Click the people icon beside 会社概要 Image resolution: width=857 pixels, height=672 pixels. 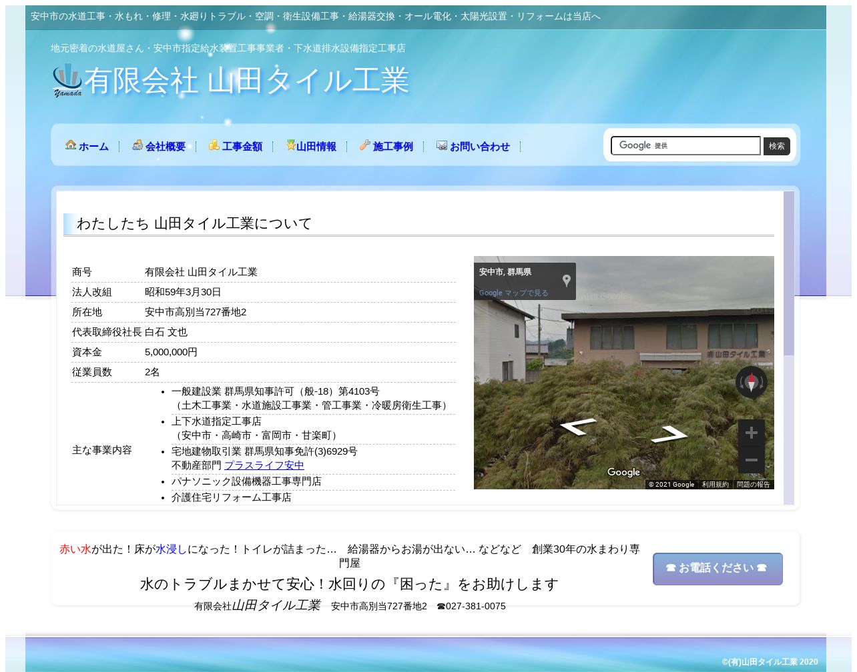[x=137, y=145]
